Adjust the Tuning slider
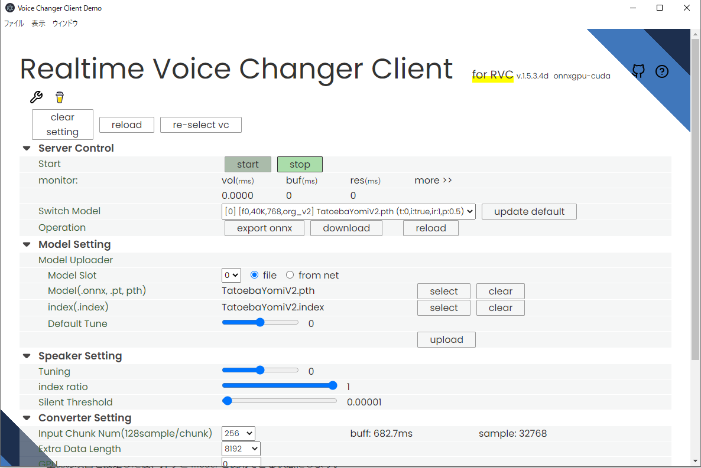 [x=260, y=370]
